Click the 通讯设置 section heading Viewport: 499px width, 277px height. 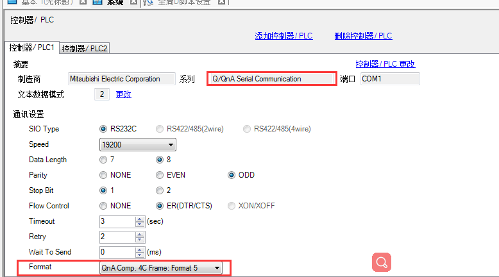(x=28, y=115)
